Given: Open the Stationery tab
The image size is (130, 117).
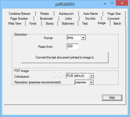Looking at the screenshot, I should (x=68, y=24).
